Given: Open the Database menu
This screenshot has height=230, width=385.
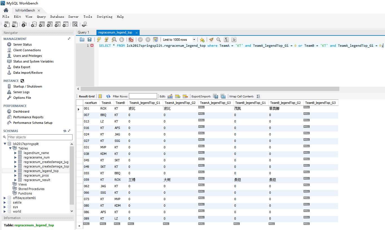Looking at the screenshot, I should point(57,17).
